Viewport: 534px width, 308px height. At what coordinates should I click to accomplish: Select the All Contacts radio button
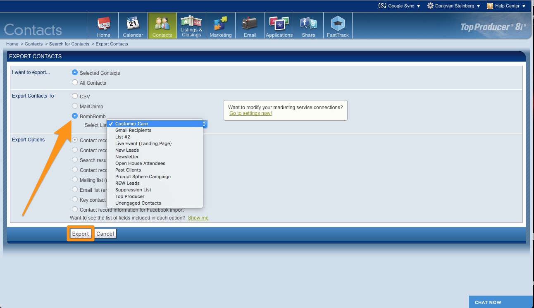click(x=75, y=82)
